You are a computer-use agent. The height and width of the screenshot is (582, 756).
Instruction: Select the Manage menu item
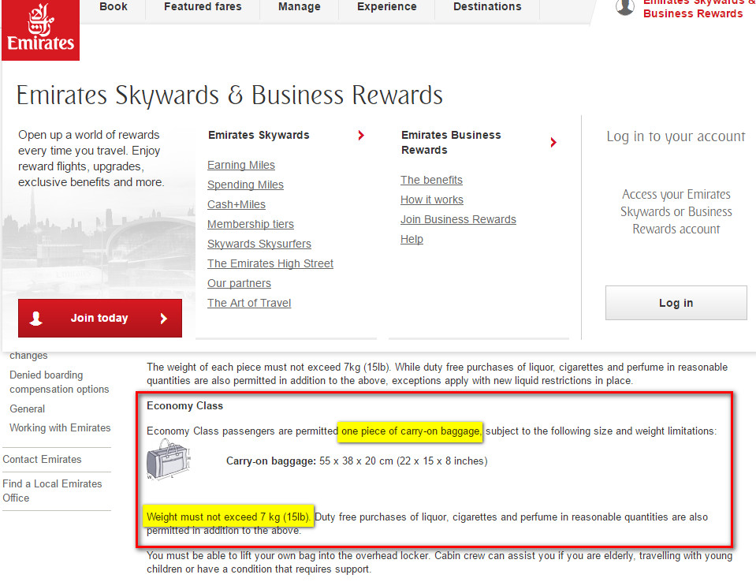pos(300,7)
